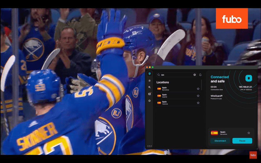Focus the location search field
261x163 pixels.
[x=176, y=75]
